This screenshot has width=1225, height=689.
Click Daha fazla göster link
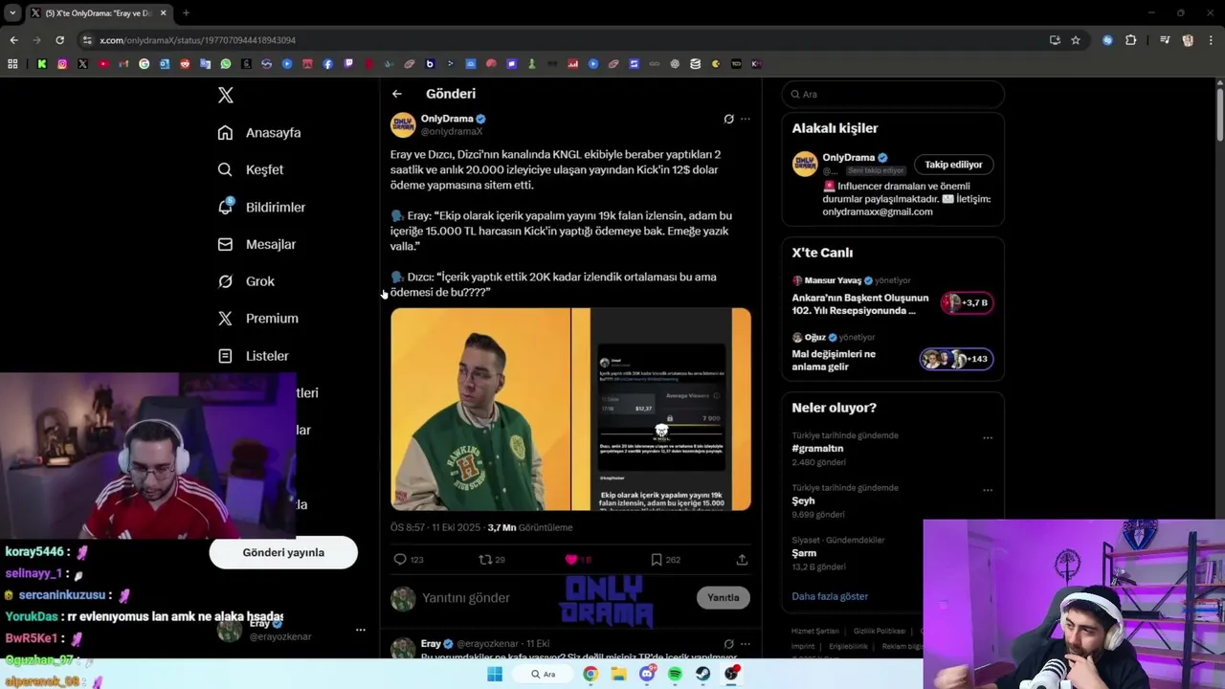830,596
